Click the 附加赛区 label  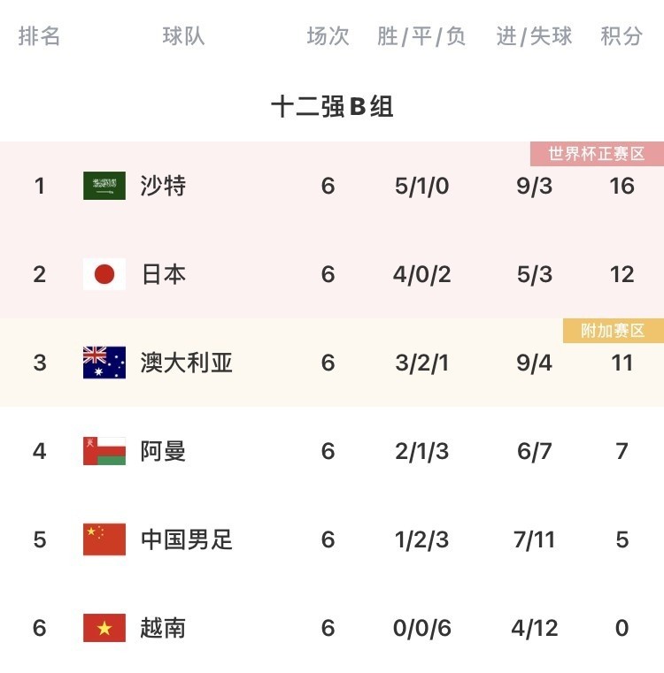[613, 331]
